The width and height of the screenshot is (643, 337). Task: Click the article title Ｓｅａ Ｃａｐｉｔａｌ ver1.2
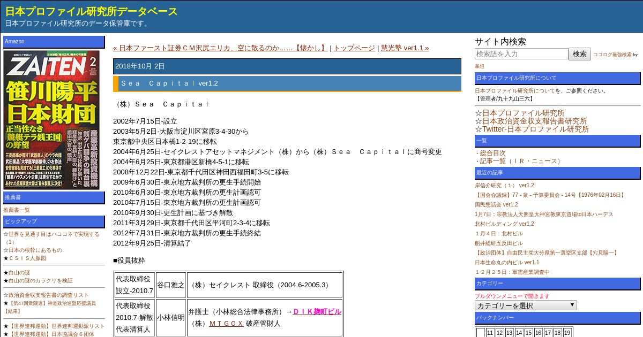click(169, 83)
